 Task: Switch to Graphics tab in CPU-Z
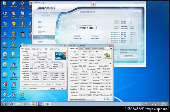[x=52, y=49]
